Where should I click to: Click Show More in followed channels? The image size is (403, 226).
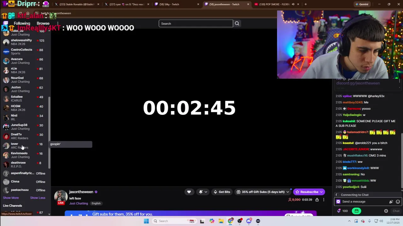(x=11, y=198)
